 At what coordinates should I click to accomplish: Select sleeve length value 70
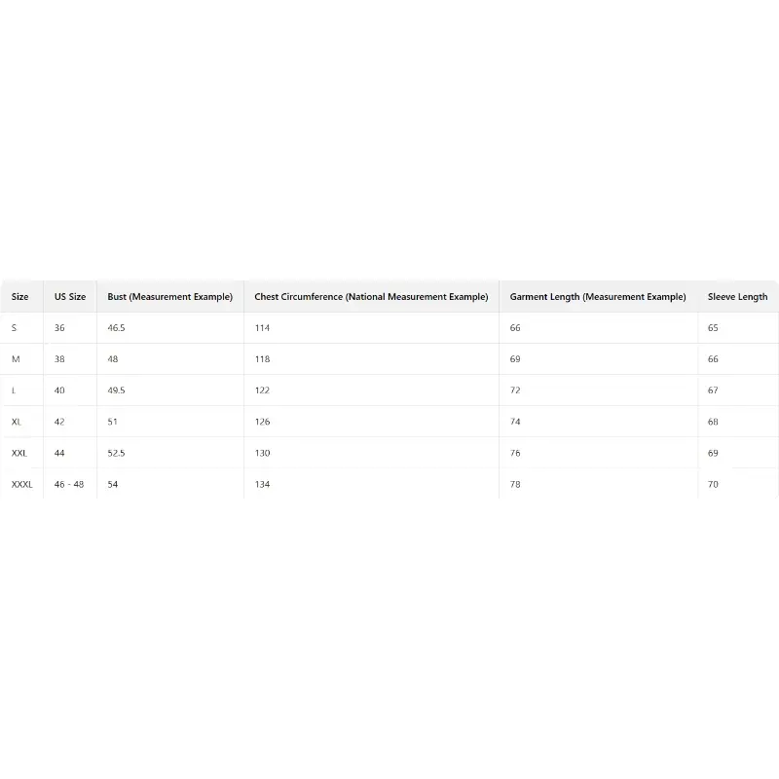coord(713,484)
